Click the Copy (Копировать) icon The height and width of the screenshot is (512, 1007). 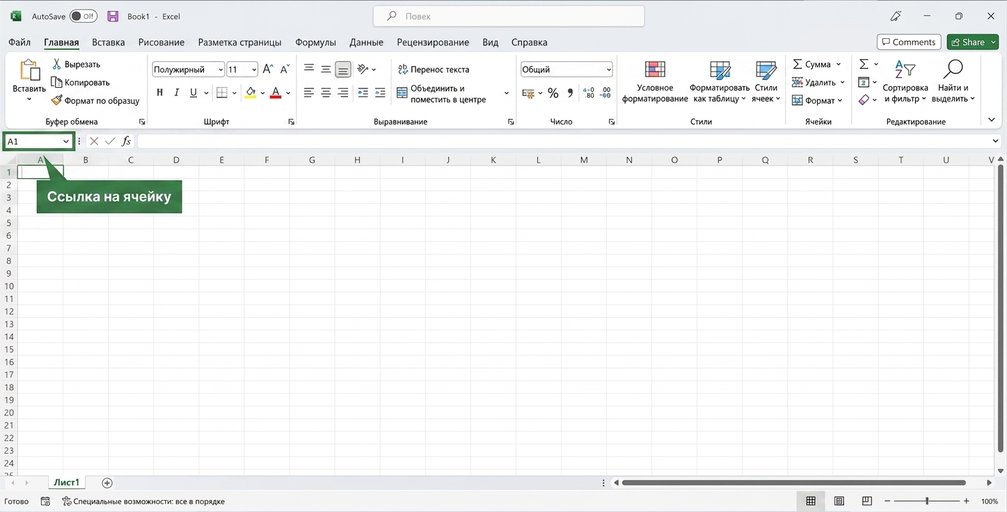[x=56, y=82]
